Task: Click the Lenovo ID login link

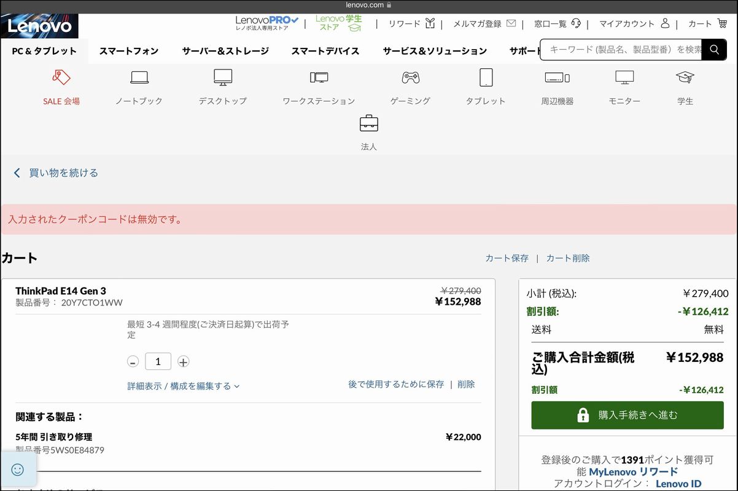Action: 678,484
